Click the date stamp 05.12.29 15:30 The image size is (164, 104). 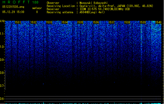(x=13, y=12)
